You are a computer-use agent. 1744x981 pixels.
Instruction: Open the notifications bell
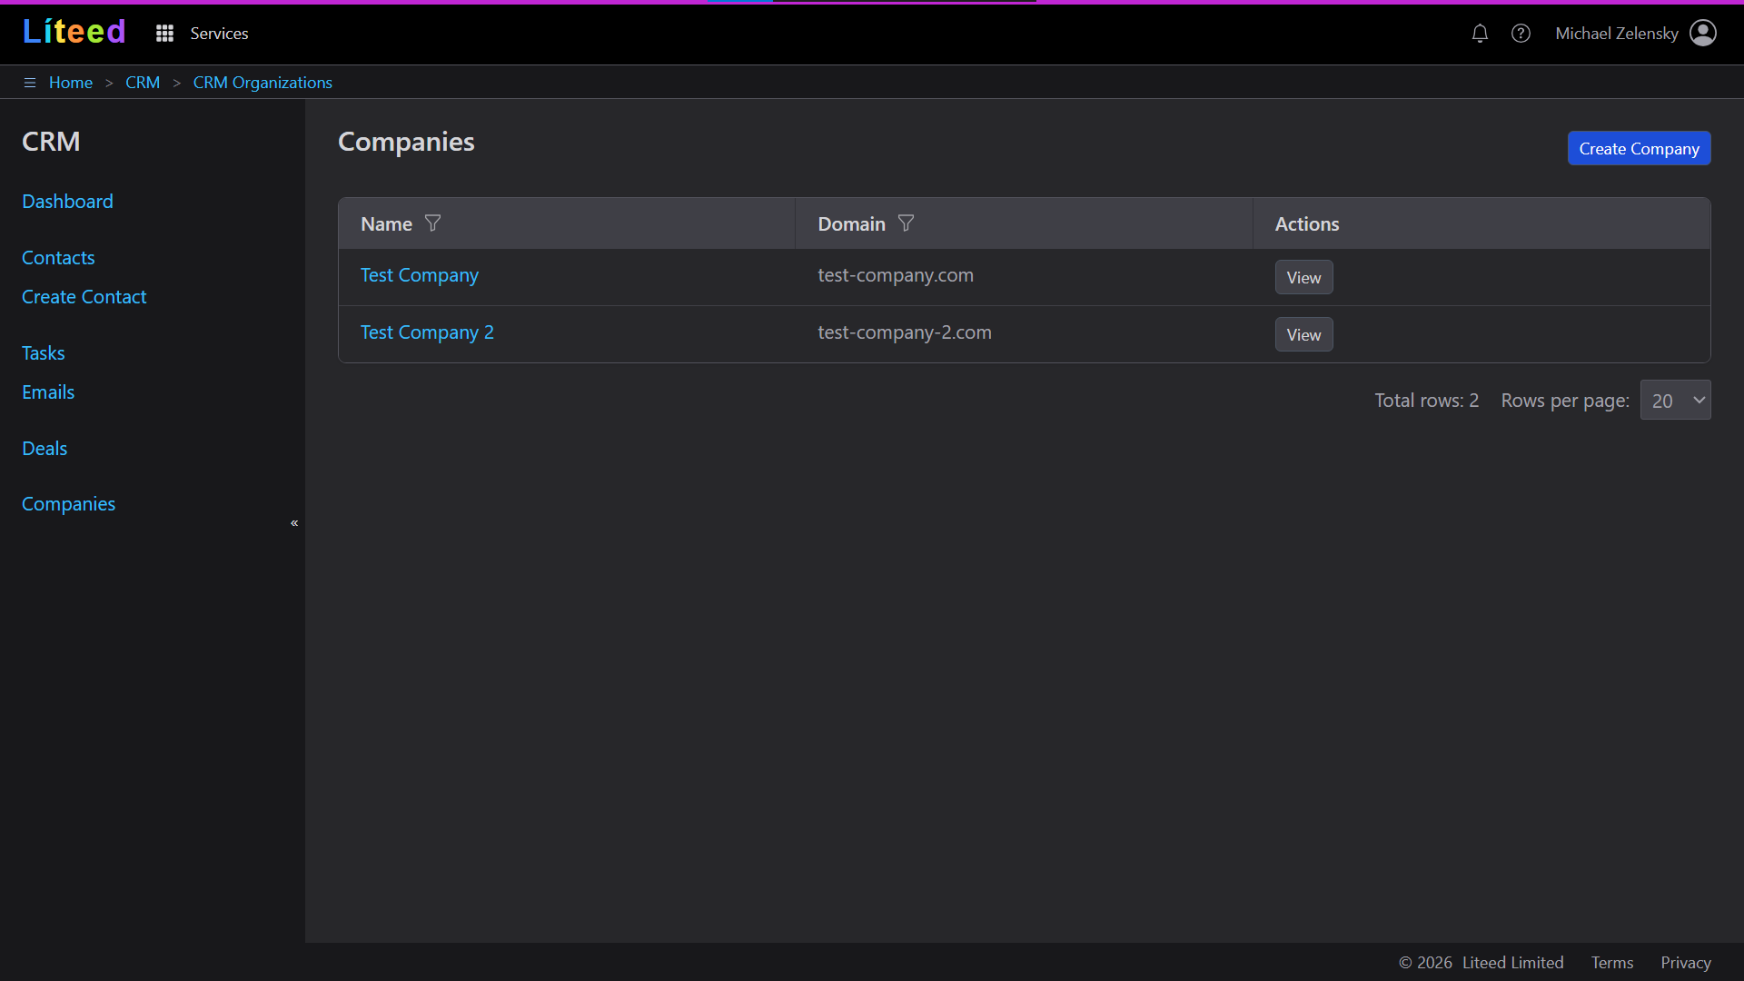tap(1480, 33)
